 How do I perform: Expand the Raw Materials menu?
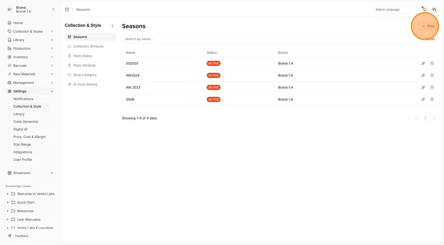click(x=30, y=74)
